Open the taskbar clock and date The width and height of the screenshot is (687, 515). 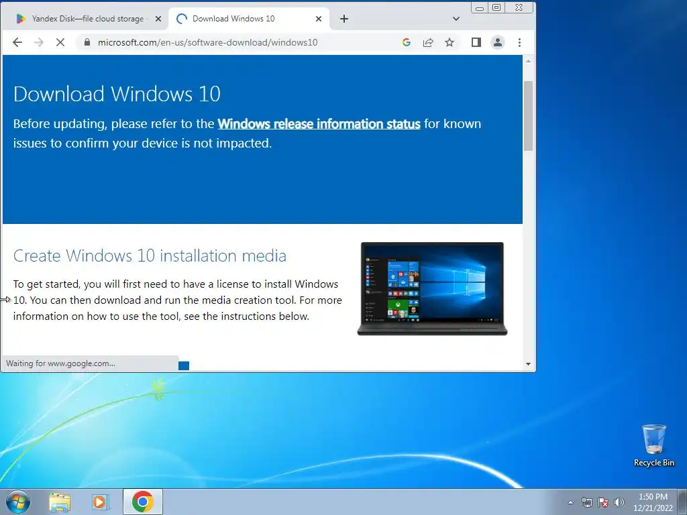[x=653, y=502]
